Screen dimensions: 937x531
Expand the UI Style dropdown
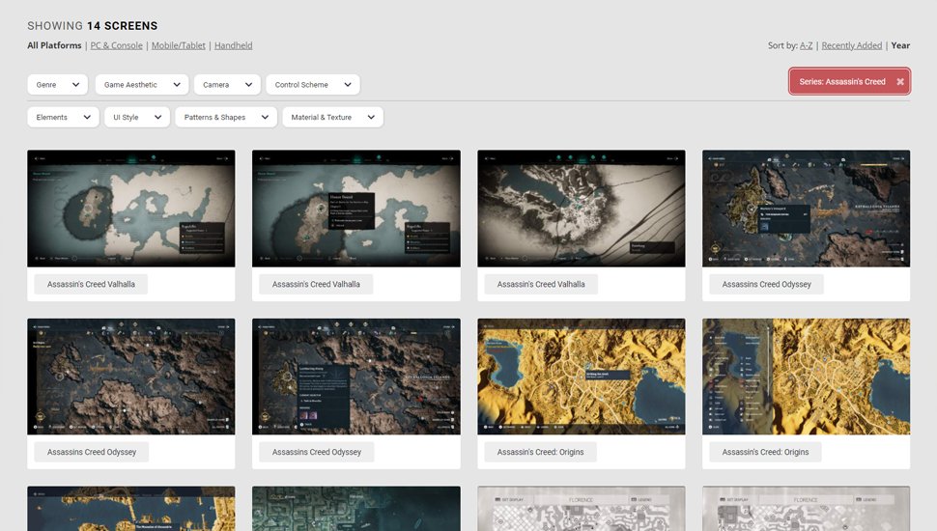137,117
